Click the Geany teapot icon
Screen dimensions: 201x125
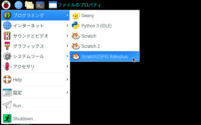pyautogui.click(x=76, y=15)
